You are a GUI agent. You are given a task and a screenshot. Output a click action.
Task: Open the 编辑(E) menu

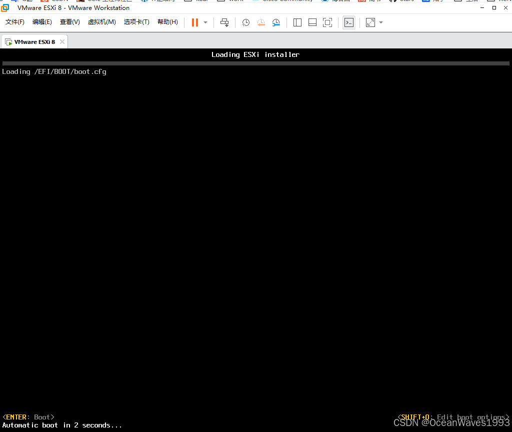click(x=42, y=22)
